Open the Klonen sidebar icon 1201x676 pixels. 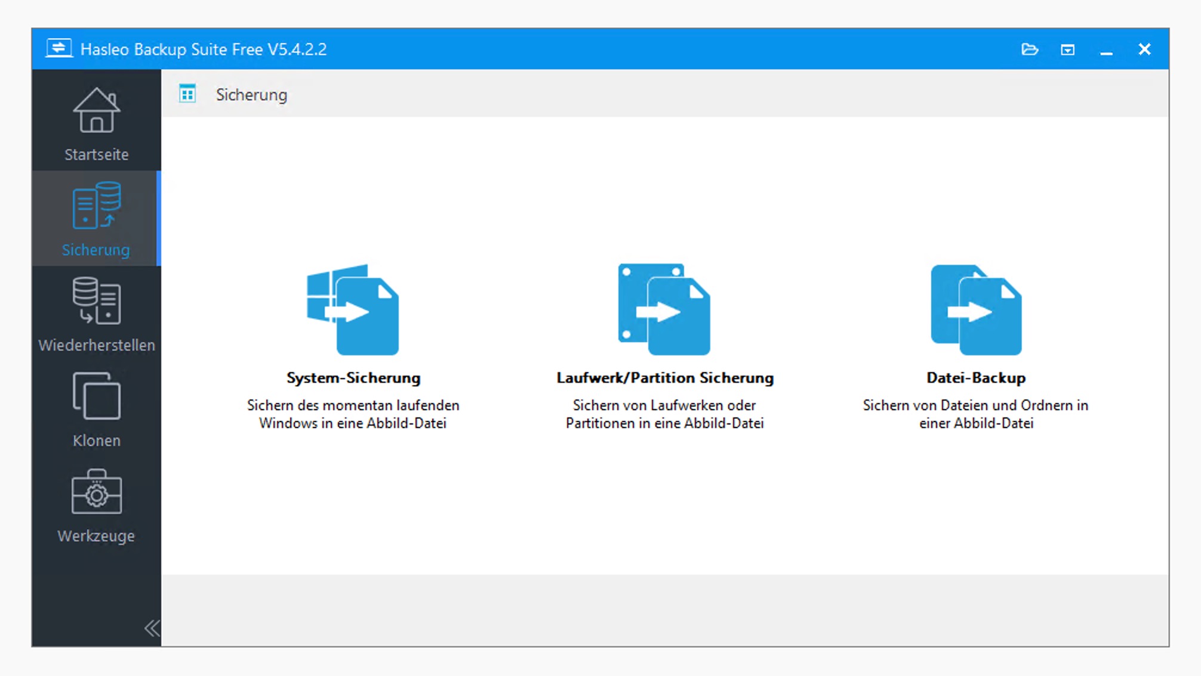[96, 396]
